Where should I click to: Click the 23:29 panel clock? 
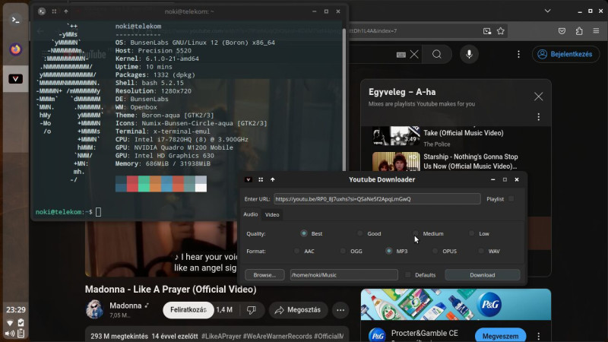(15, 310)
